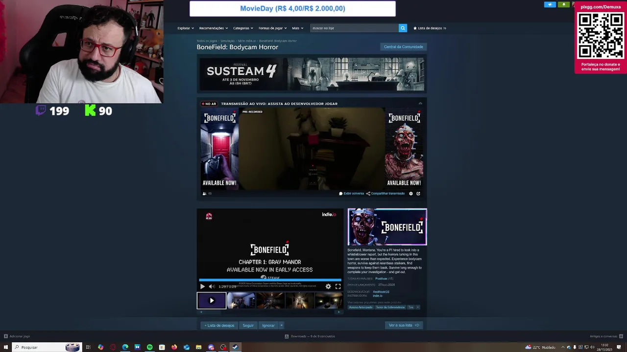627x352 pixels.
Task: Click the plus button to add tags
Action: [418, 308]
